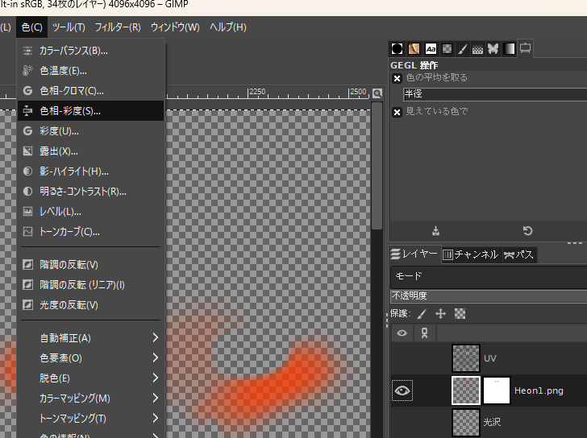Click the save tool preset icon under GEGL options
Viewport: 587px width, 438px height.
coord(435,230)
